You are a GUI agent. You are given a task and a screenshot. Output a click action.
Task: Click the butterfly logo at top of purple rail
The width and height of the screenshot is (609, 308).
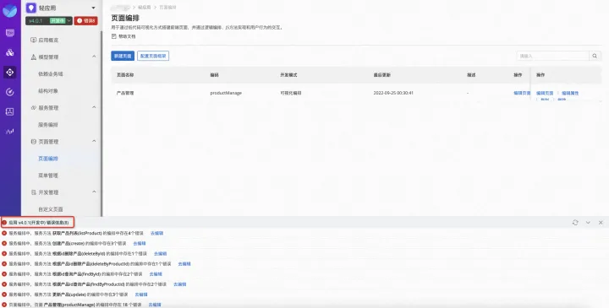pyautogui.click(x=9, y=10)
